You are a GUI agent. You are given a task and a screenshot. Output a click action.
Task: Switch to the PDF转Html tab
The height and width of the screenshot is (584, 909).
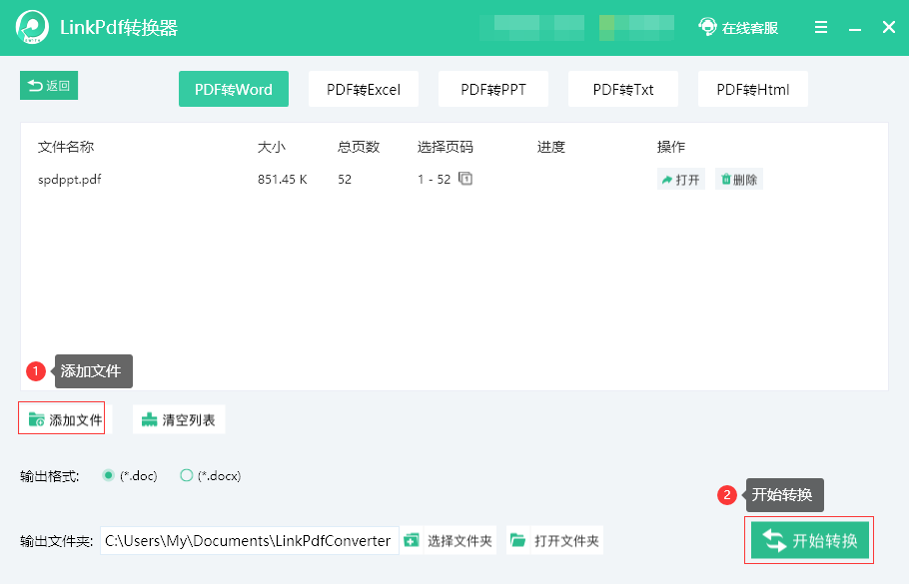pos(753,89)
